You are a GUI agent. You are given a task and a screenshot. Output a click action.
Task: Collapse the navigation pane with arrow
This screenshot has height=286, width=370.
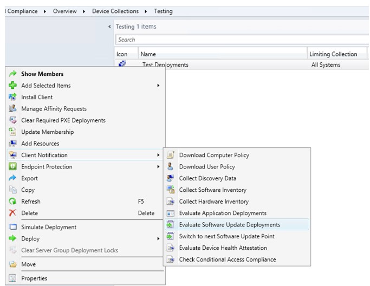coord(110,27)
